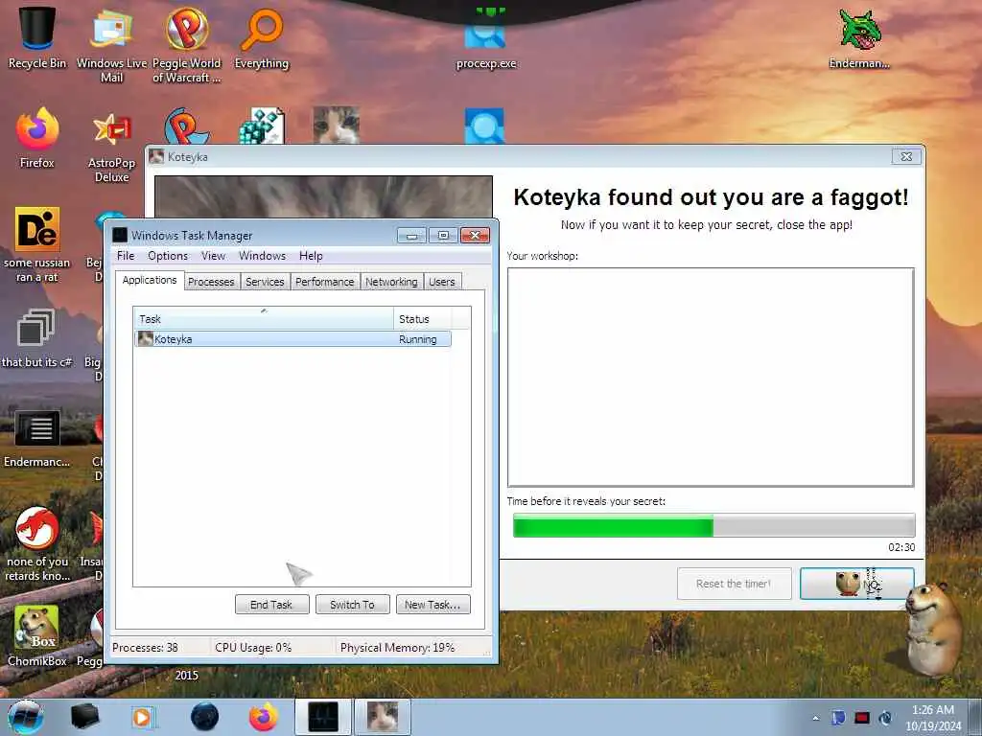
Task: Click the Baldi face NO button
Action: [x=857, y=584]
